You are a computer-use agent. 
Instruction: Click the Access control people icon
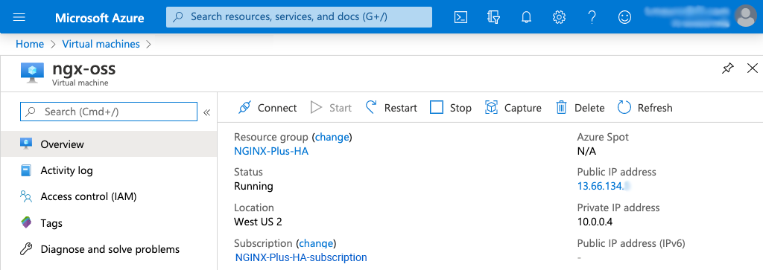[26, 196]
